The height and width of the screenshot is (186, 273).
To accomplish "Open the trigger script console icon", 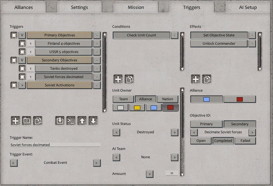I will pyautogui.click(x=71, y=121).
